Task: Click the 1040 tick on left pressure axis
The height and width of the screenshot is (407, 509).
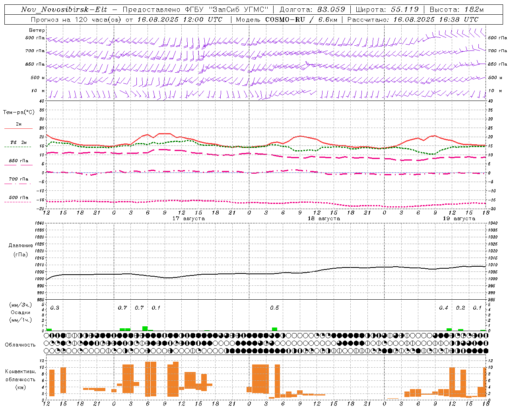Action: [39, 223]
